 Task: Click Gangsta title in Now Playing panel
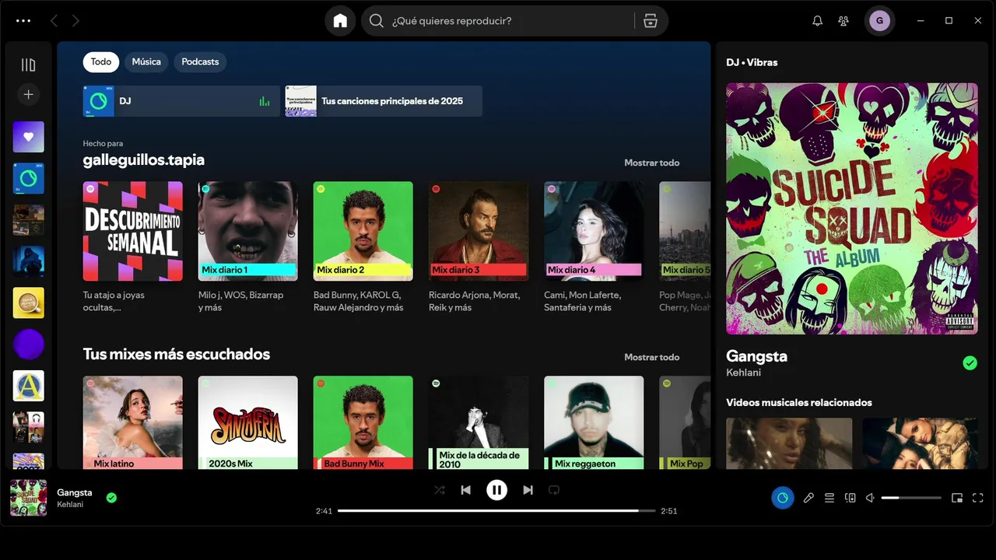click(756, 356)
